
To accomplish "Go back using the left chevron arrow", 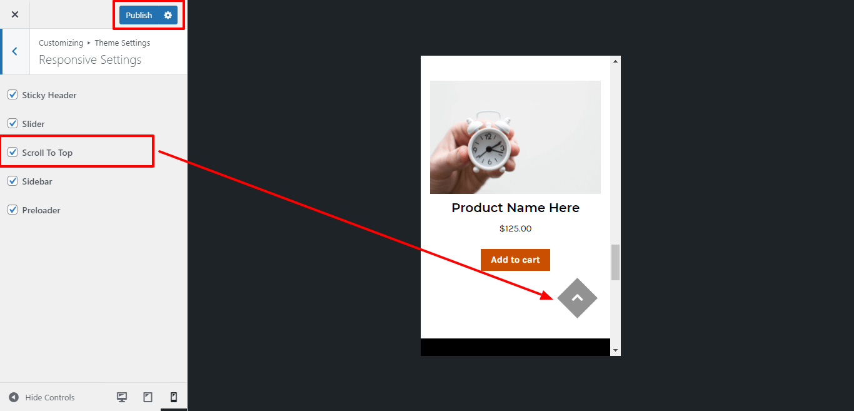I will pyautogui.click(x=15, y=51).
